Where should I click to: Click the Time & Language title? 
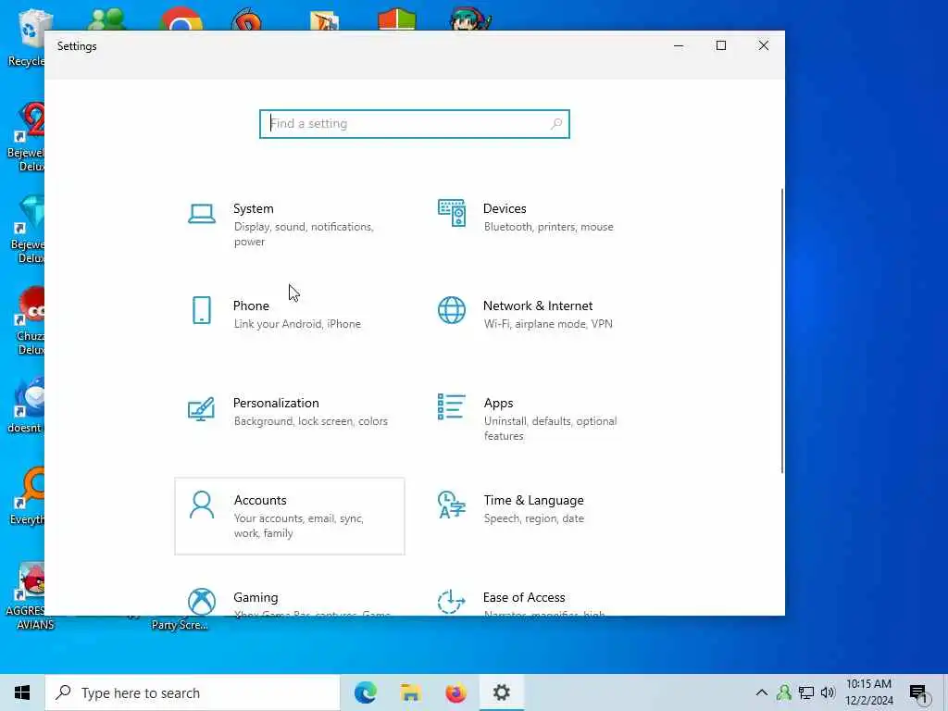coord(533,501)
